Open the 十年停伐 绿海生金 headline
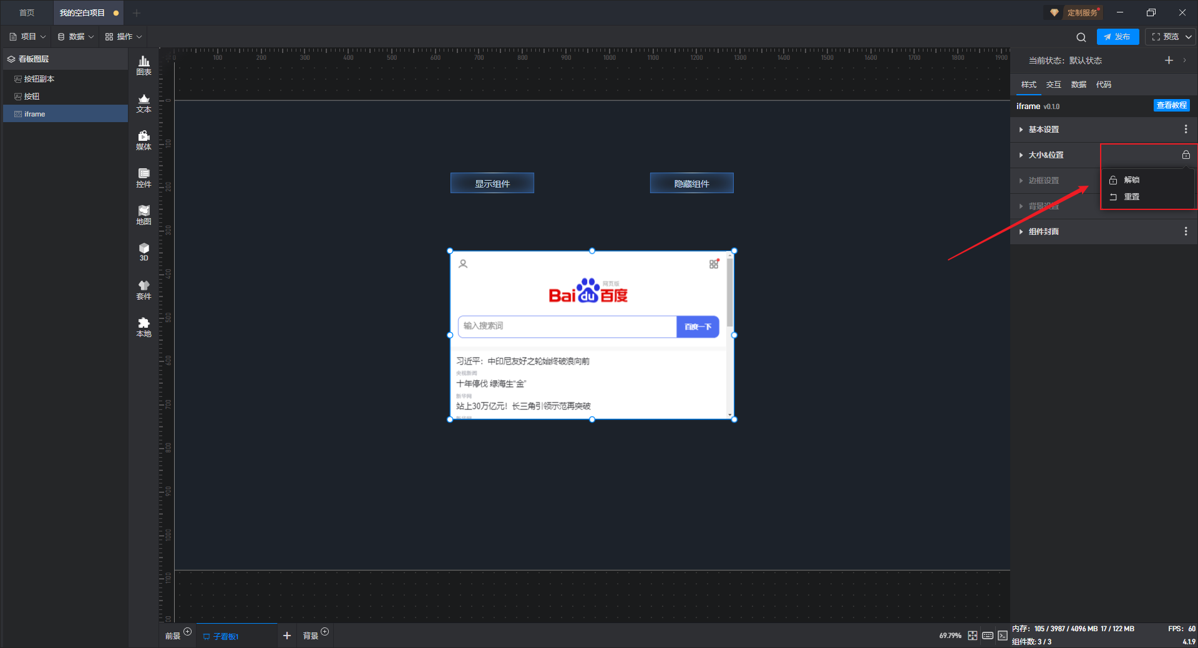1198x648 pixels. (x=491, y=384)
